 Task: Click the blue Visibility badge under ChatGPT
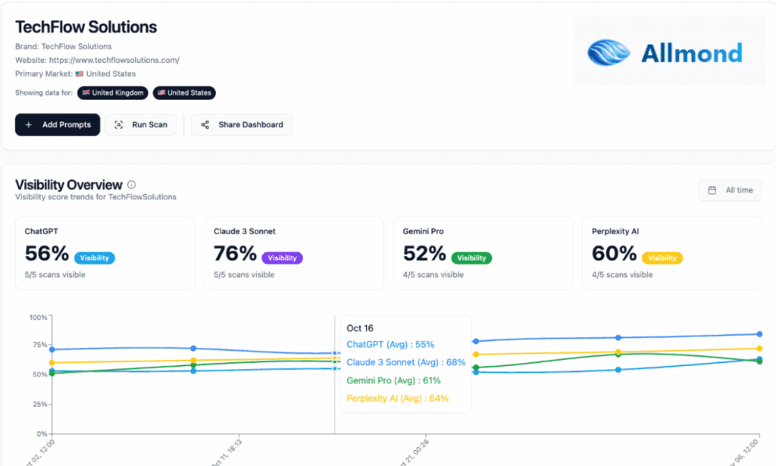(x=95, y=258)
